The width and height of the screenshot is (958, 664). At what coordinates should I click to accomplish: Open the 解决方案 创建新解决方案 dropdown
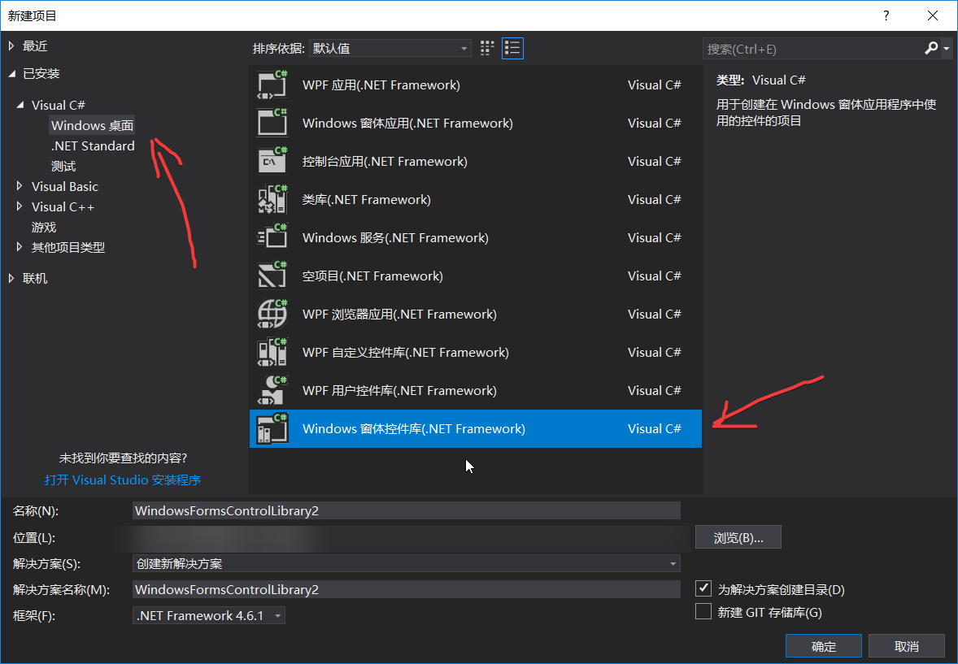point(407,563)
